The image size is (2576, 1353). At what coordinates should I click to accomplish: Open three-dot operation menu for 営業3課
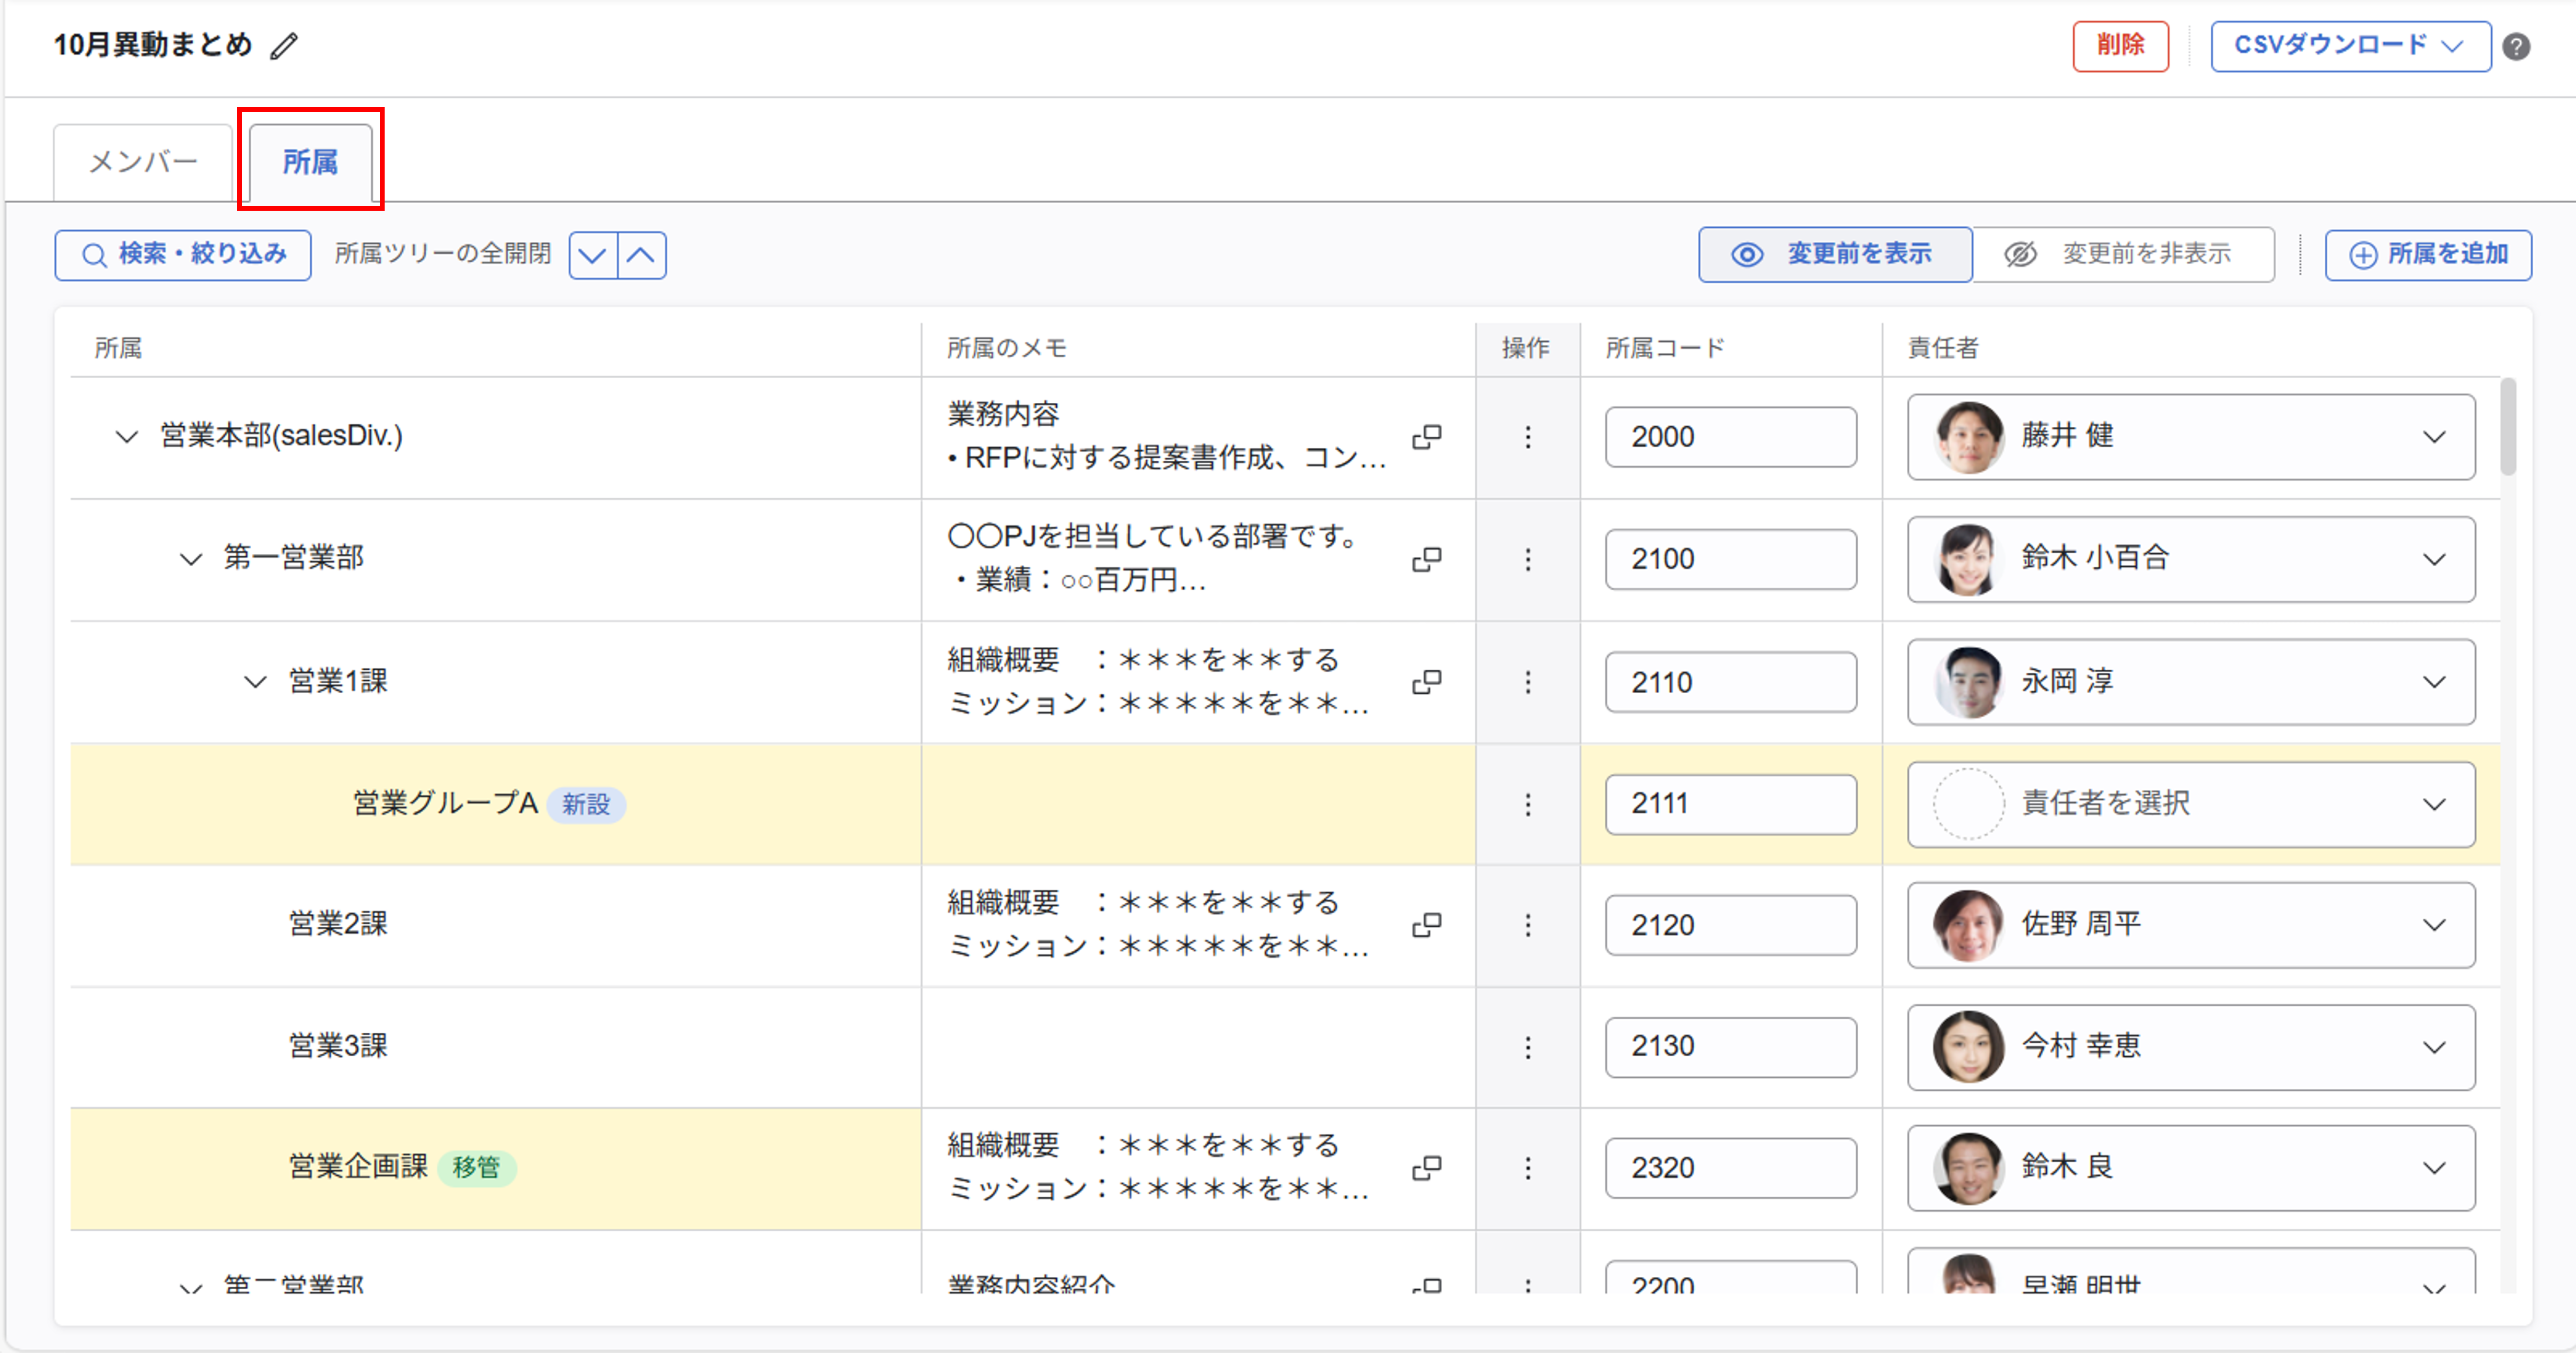[1527, 1047]
